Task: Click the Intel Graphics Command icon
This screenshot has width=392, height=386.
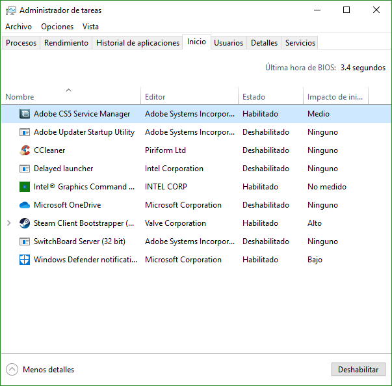Action: pyautogui.click(x=25, y=187)
